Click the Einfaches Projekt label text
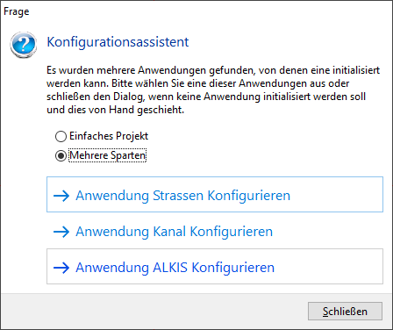 tap(109, 136)
